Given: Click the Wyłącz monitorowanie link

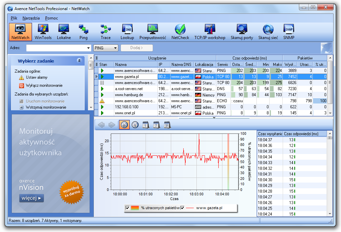Looking at the screenshot, I should 44,85.
